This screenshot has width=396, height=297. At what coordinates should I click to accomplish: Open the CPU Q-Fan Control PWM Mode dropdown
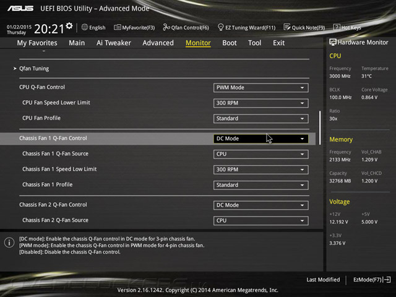click(261, 88)
